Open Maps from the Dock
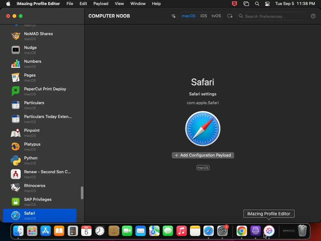The height and width of the screenshot is (241, 321). click(154, 231)
